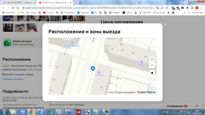The height and width of the screenshot is (115, 205).
Task: Toggle the browser side panel
Action: click(192, 8)
